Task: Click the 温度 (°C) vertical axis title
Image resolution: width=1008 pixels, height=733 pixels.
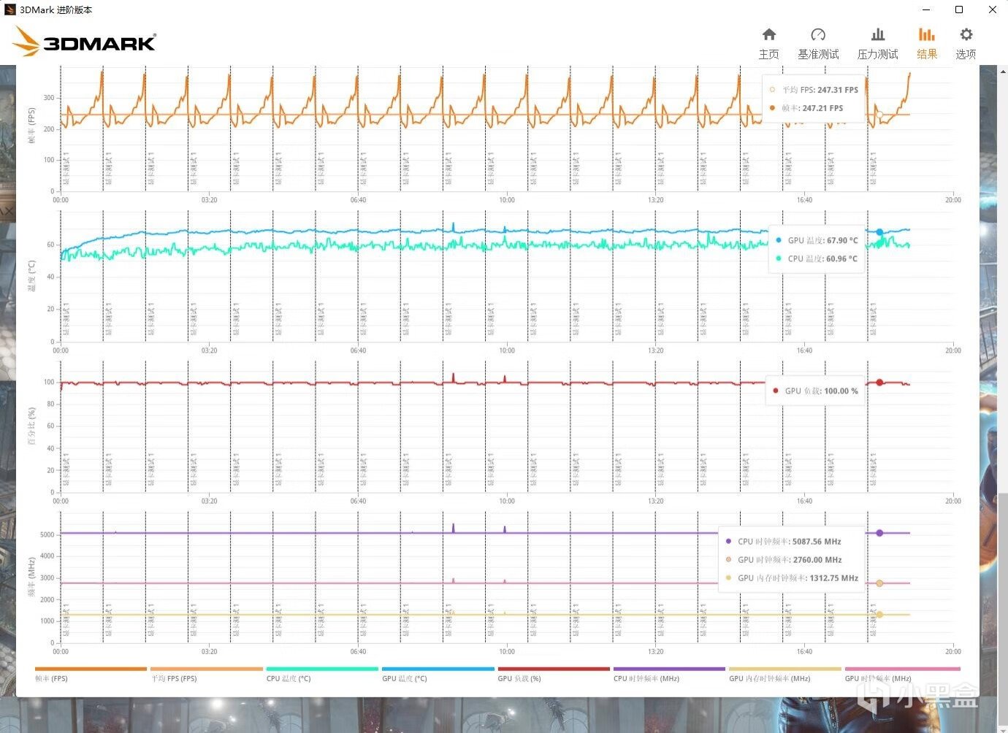Action: 31,276
